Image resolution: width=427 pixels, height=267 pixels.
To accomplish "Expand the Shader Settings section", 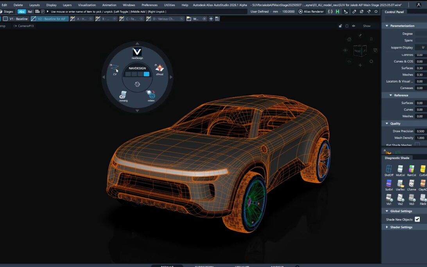I will (x=401, y=227).
